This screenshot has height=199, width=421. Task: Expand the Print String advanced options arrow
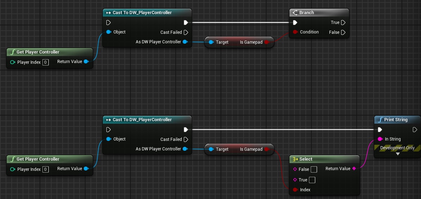[x=397, y=154]
